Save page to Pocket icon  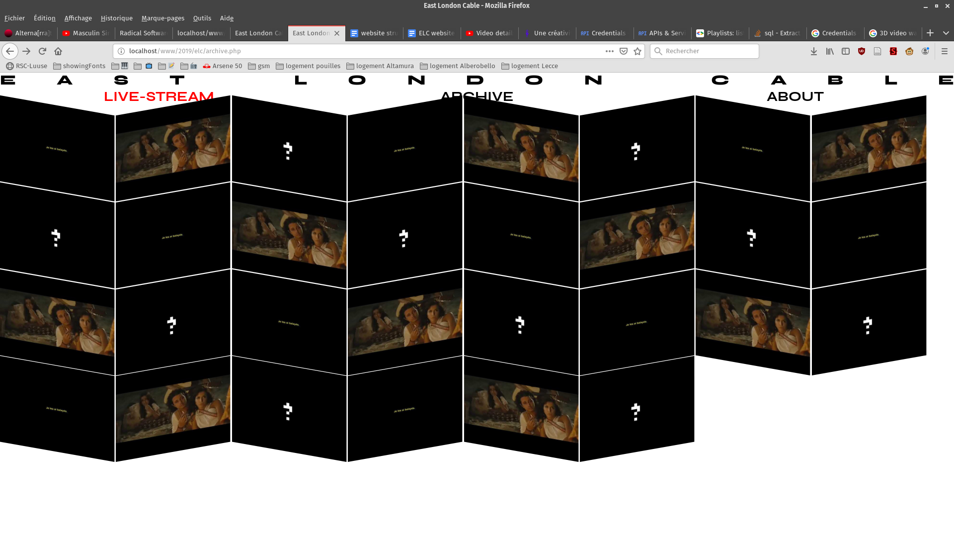pyautogui.click(x=624, y=51)
